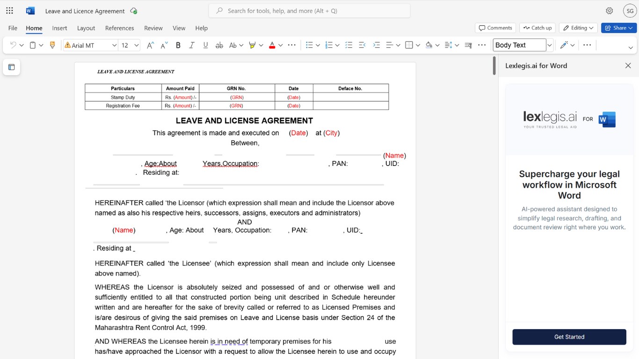The height and width of the screenshot is (359, 639).
Task: Expand the ribbon display options chevron
Action: pyautogui.click(x=631, y=48)
